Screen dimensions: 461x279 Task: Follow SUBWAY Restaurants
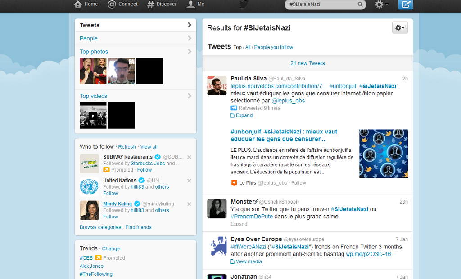(145, 170)
